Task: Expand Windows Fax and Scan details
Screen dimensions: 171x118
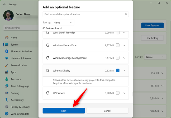Action: point(124,45)
